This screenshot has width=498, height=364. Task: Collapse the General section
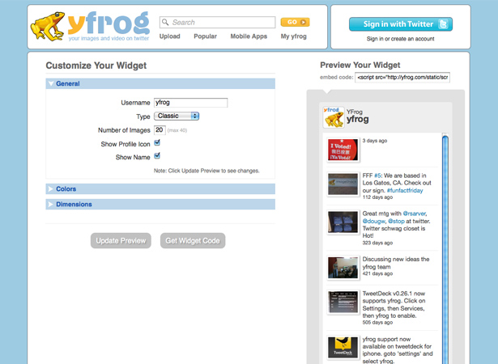pos(160,83)
